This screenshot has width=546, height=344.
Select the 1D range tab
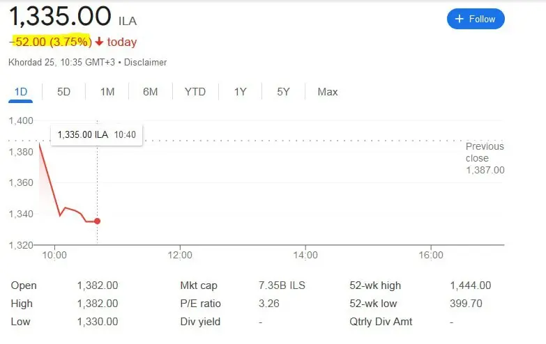click(20, 92)
